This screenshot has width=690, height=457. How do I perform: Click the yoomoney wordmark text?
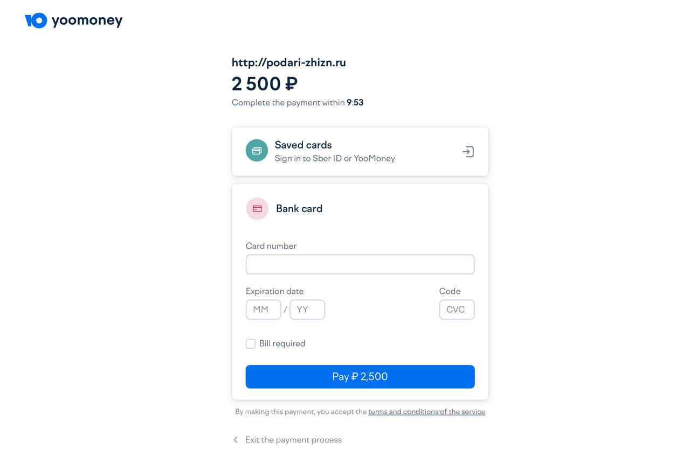pyautogui.click(x=87, y=21)
